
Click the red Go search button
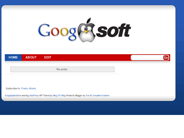coord(166,57)
